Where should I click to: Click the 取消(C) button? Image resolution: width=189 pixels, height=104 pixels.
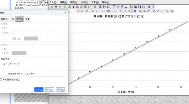tap(50, 90)
